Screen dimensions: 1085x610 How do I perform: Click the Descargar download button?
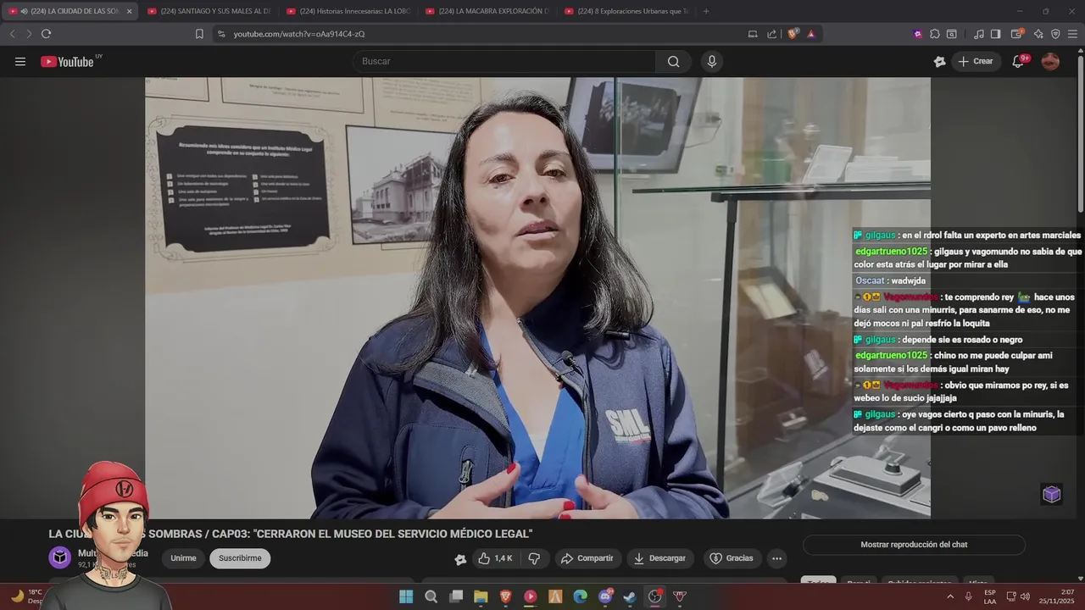pos(659,558)
